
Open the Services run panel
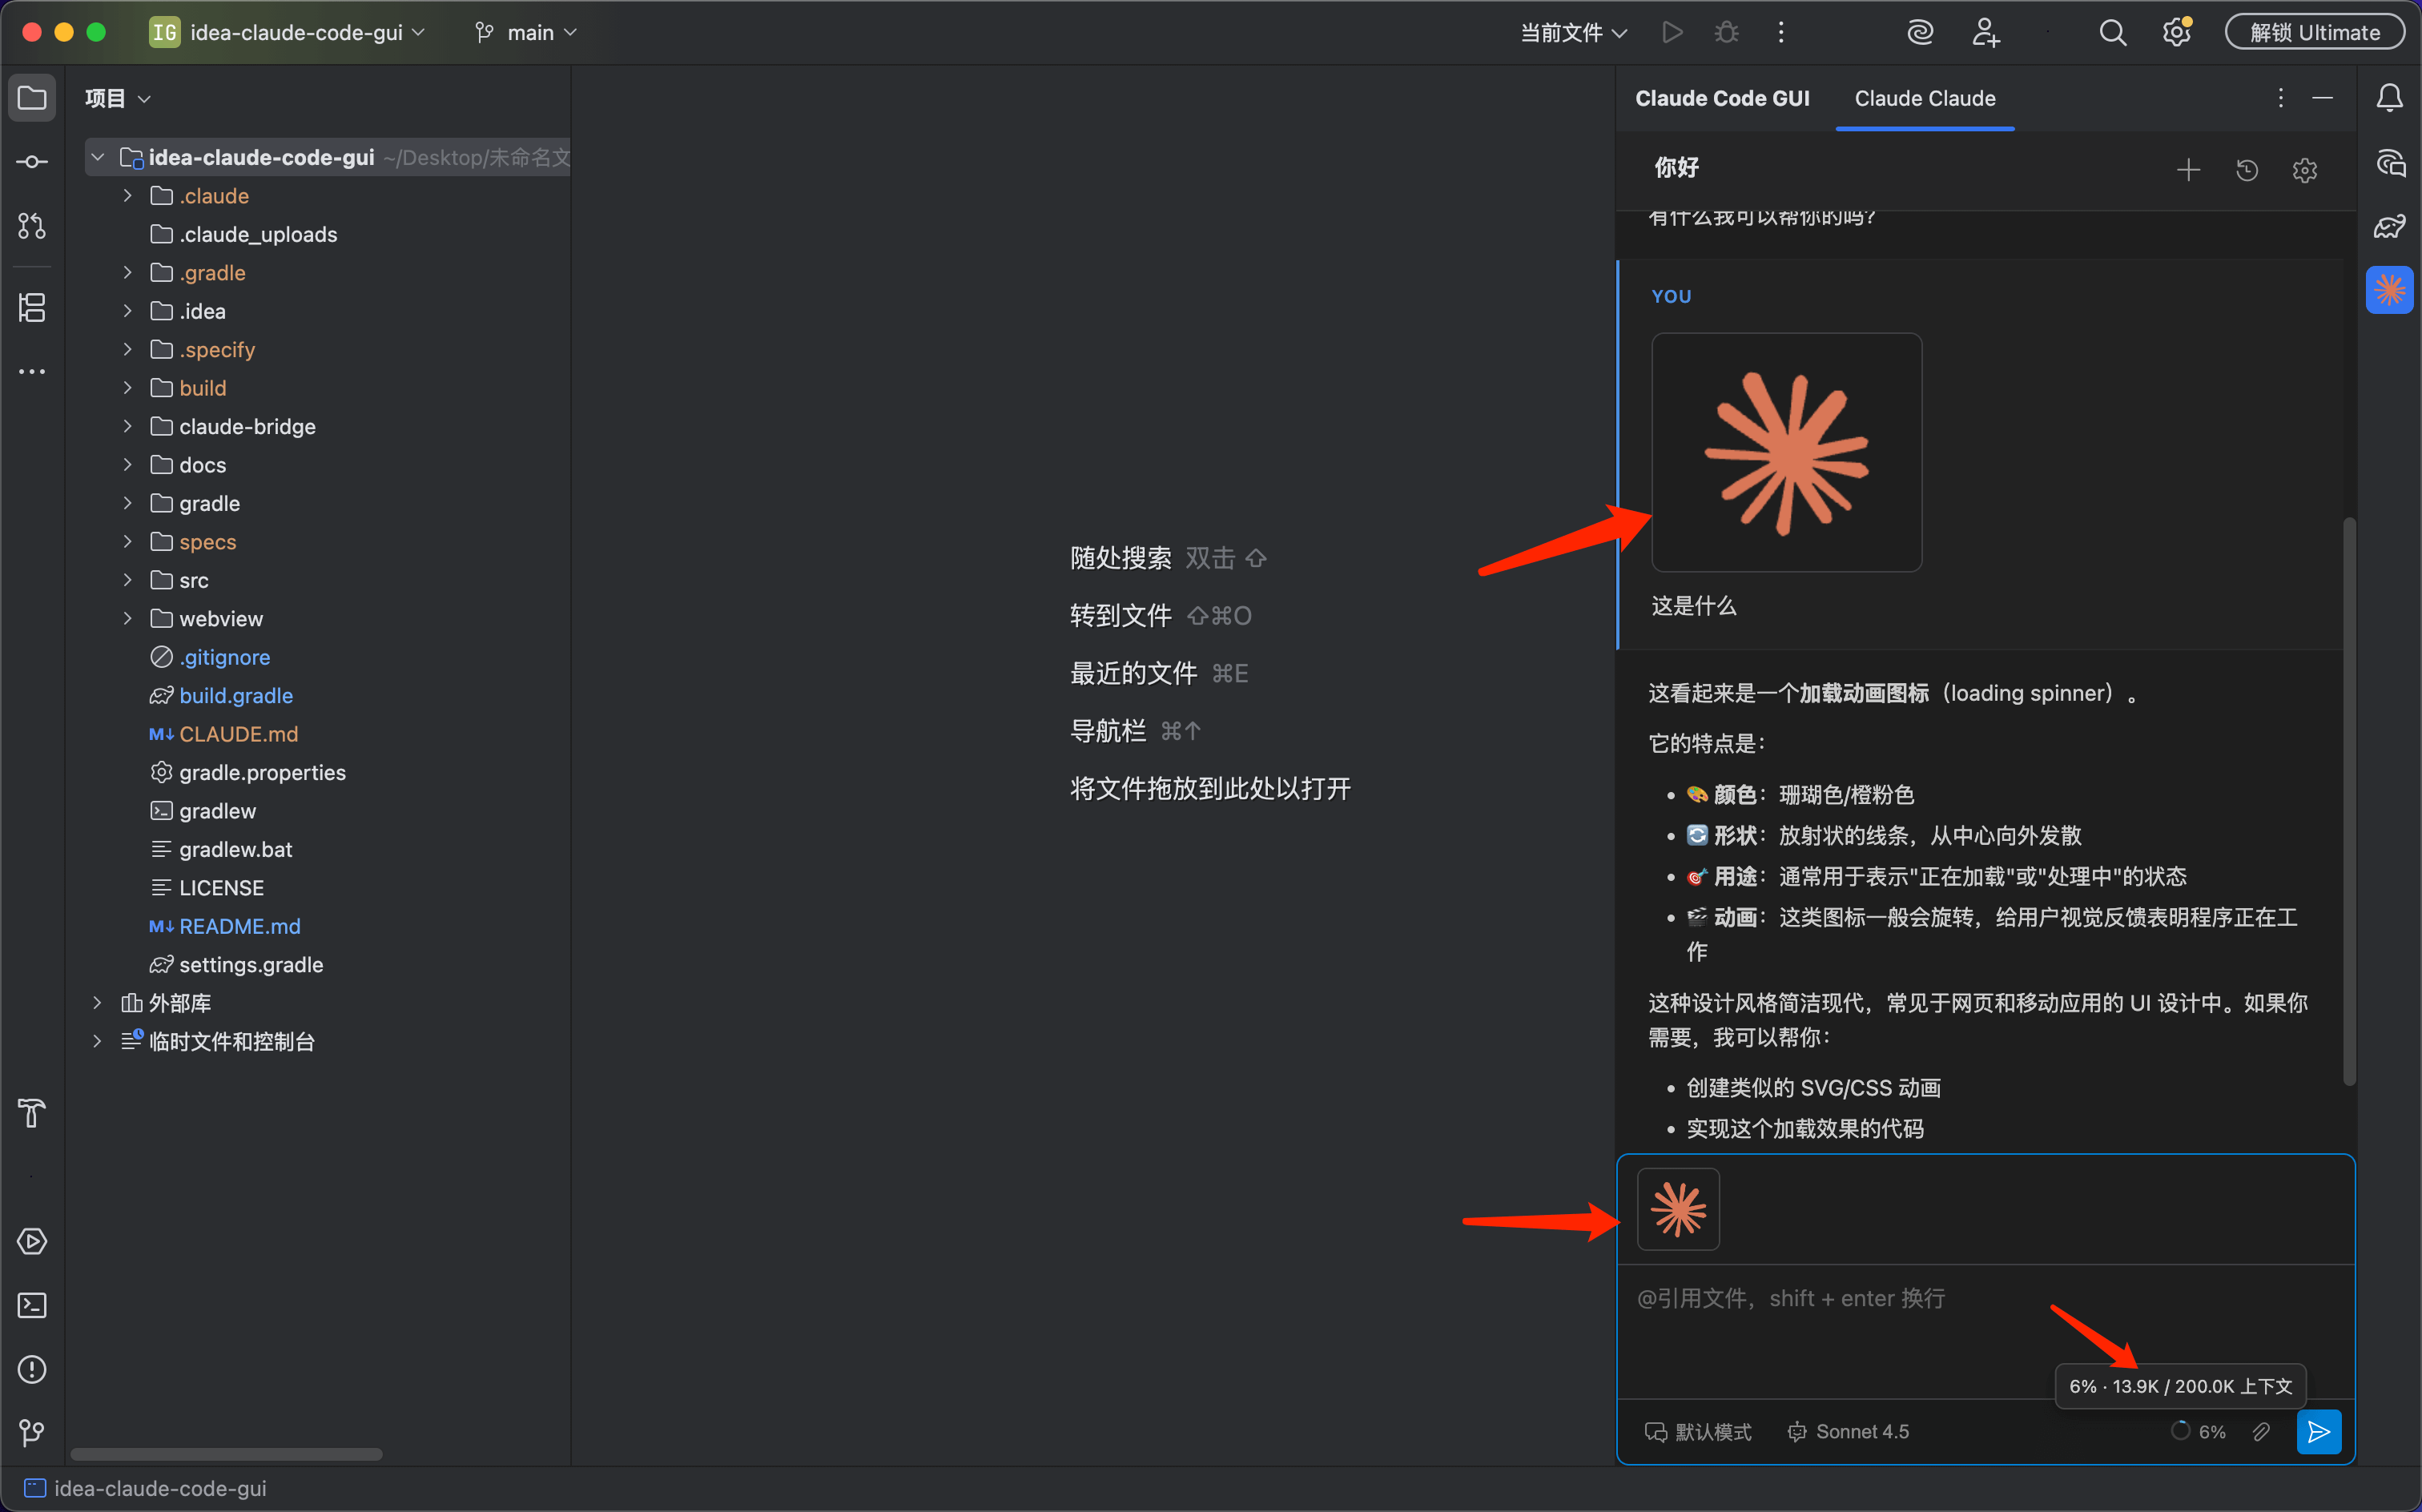point(31,1241)
